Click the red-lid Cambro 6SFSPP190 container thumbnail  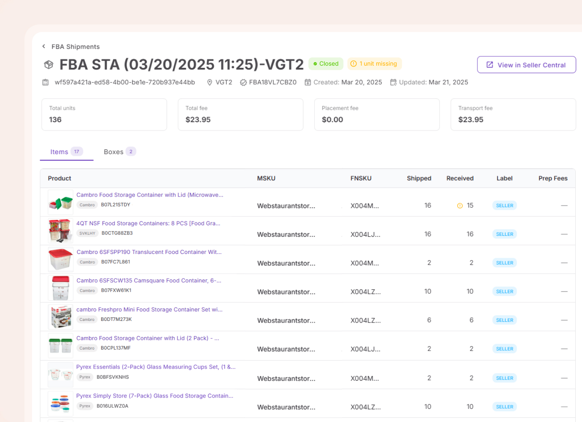click(x=60, y=259)
